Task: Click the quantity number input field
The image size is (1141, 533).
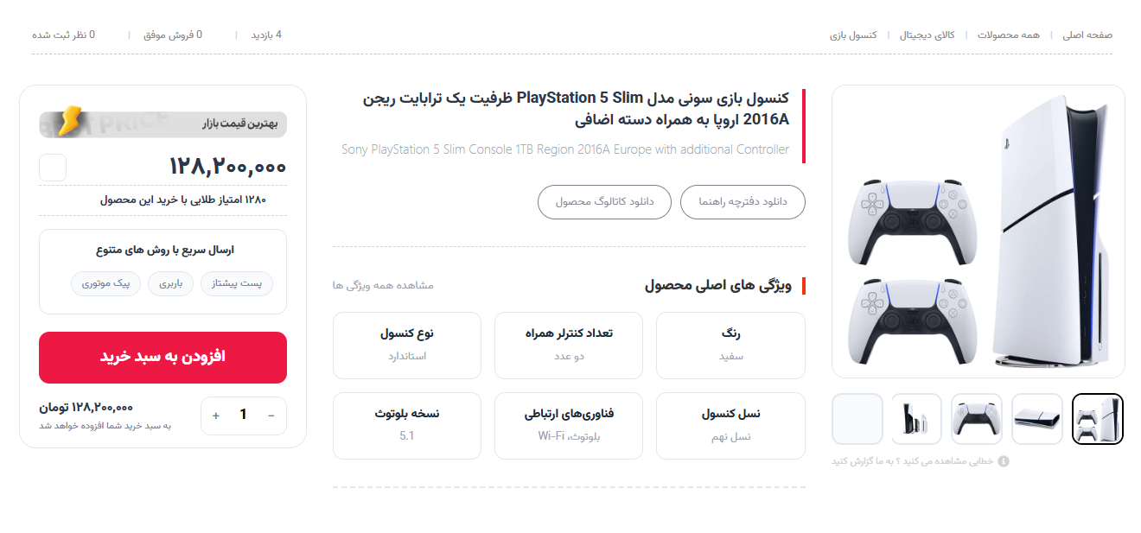Action: [x=244, y=416]
